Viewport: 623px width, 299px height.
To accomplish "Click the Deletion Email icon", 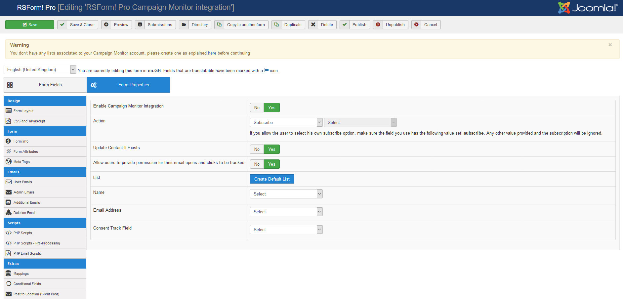I will click(x=9, y=212).
